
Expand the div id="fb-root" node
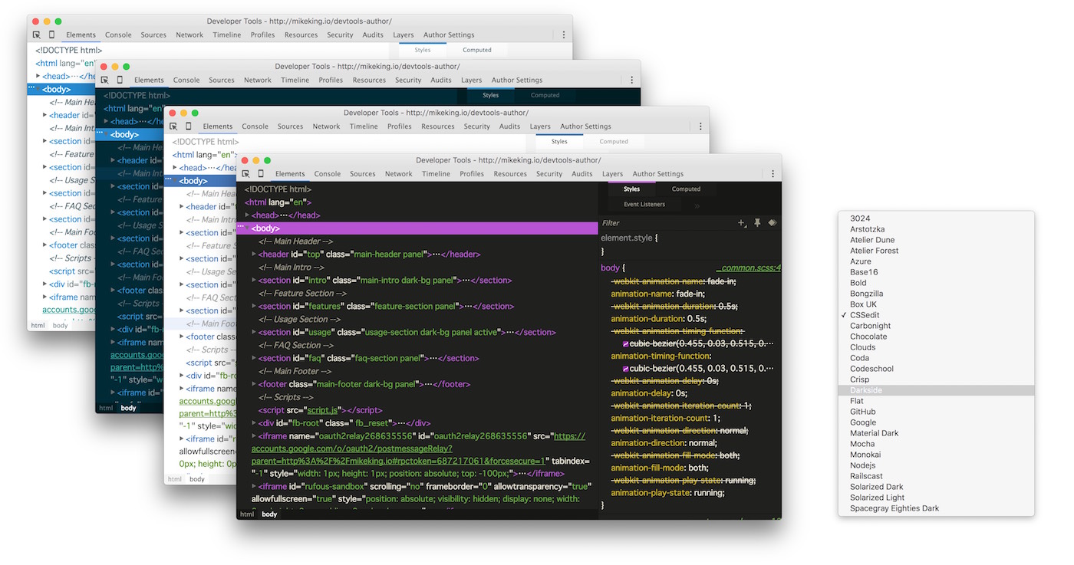pyautogui.click(x=255, y=423)
